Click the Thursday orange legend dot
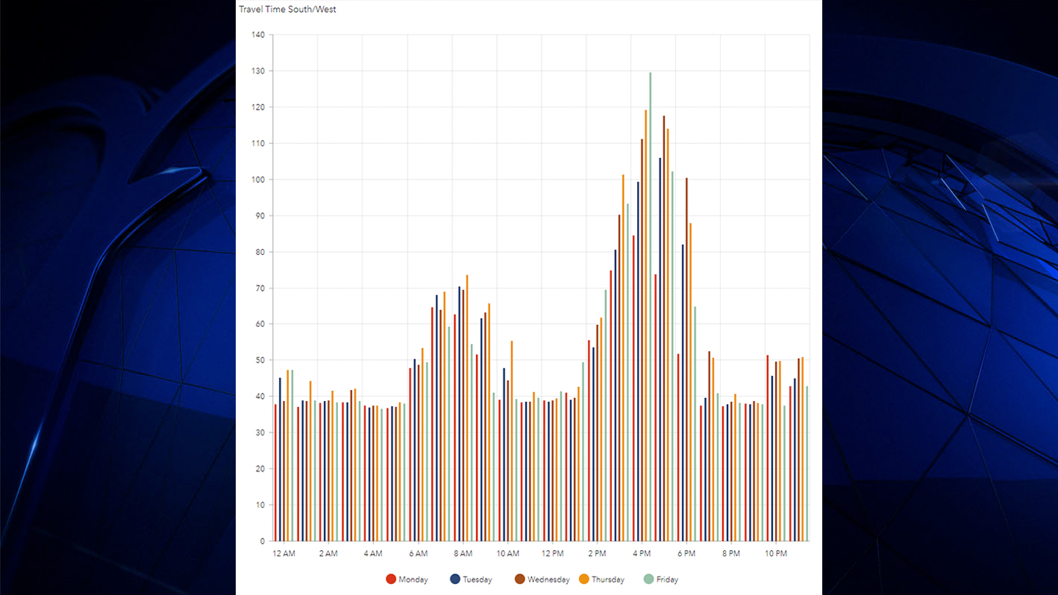 pyautogui.click(x=584, y=580)
